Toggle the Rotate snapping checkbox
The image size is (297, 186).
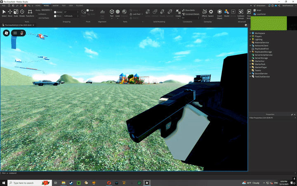[x=55, y=12]
